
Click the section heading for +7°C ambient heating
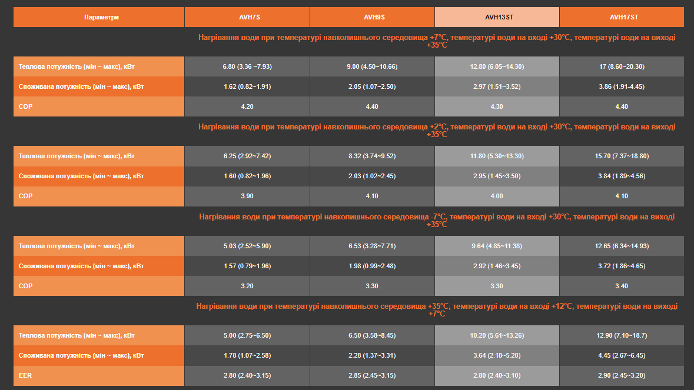coord(436,41)
